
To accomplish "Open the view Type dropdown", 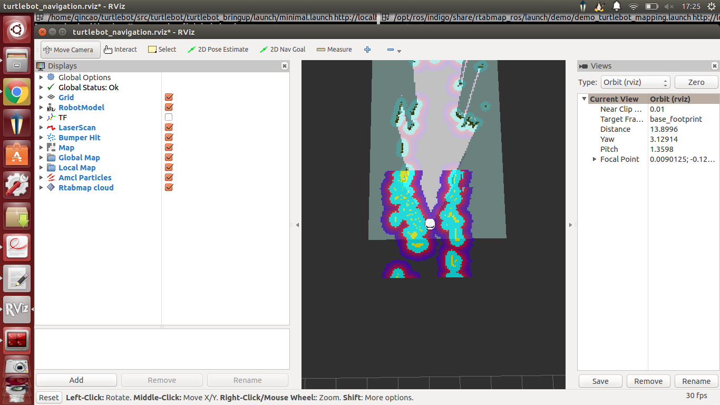I will click(x=635, y=82).
